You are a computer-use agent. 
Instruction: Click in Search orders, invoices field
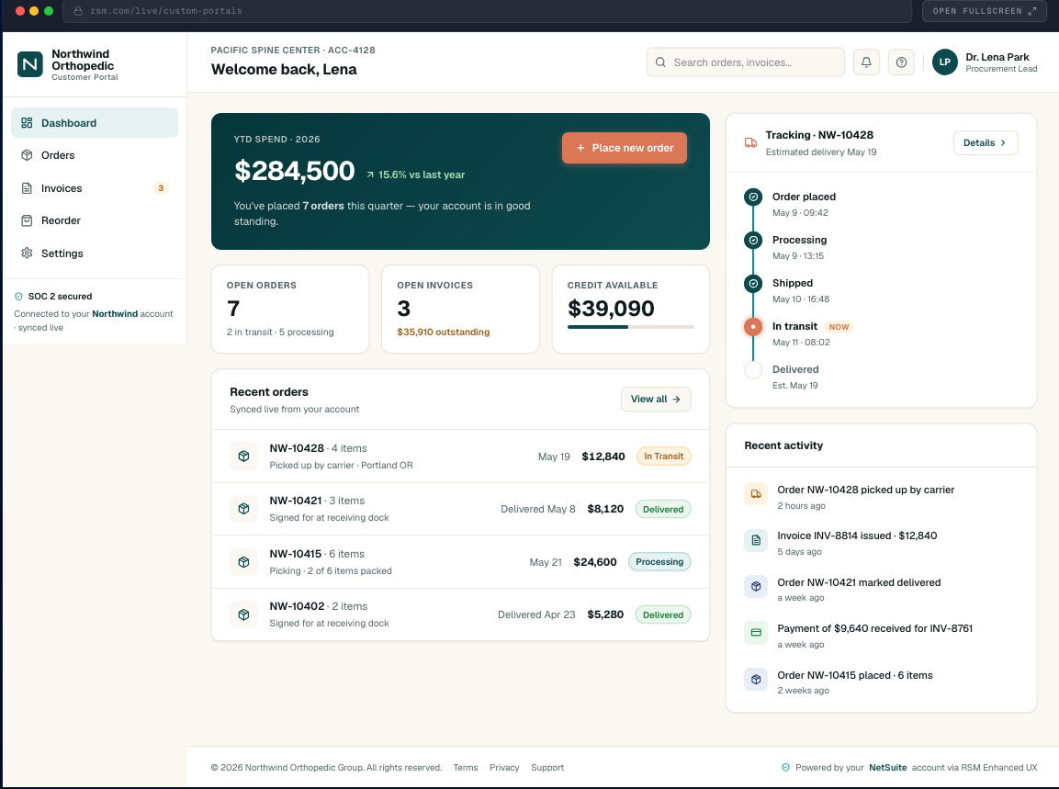pyautogui.click(x=746, y=62)
